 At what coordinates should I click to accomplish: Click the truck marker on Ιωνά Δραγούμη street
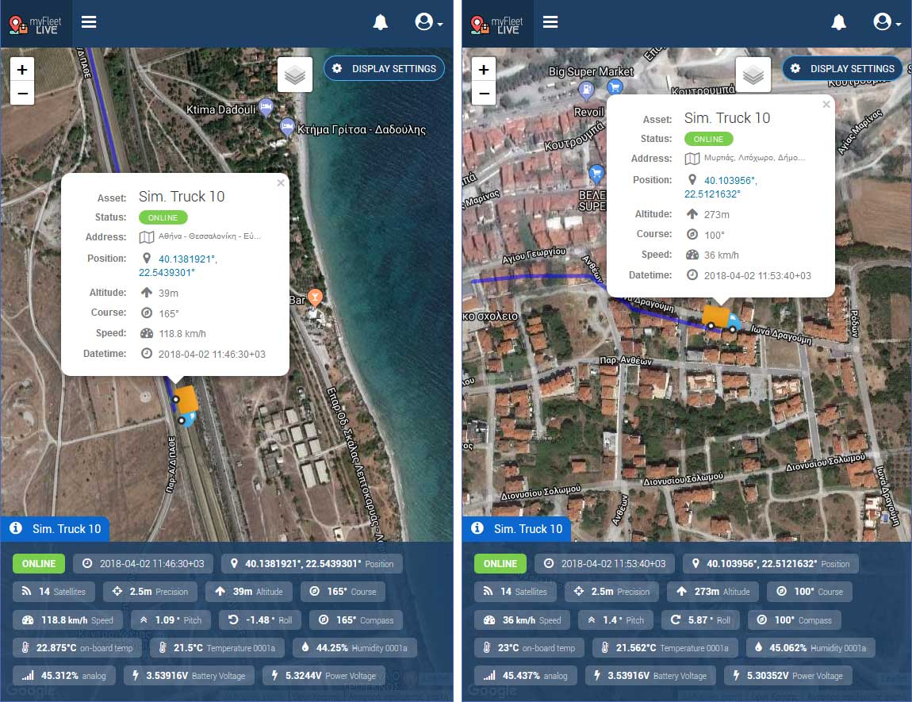[720, 318]
